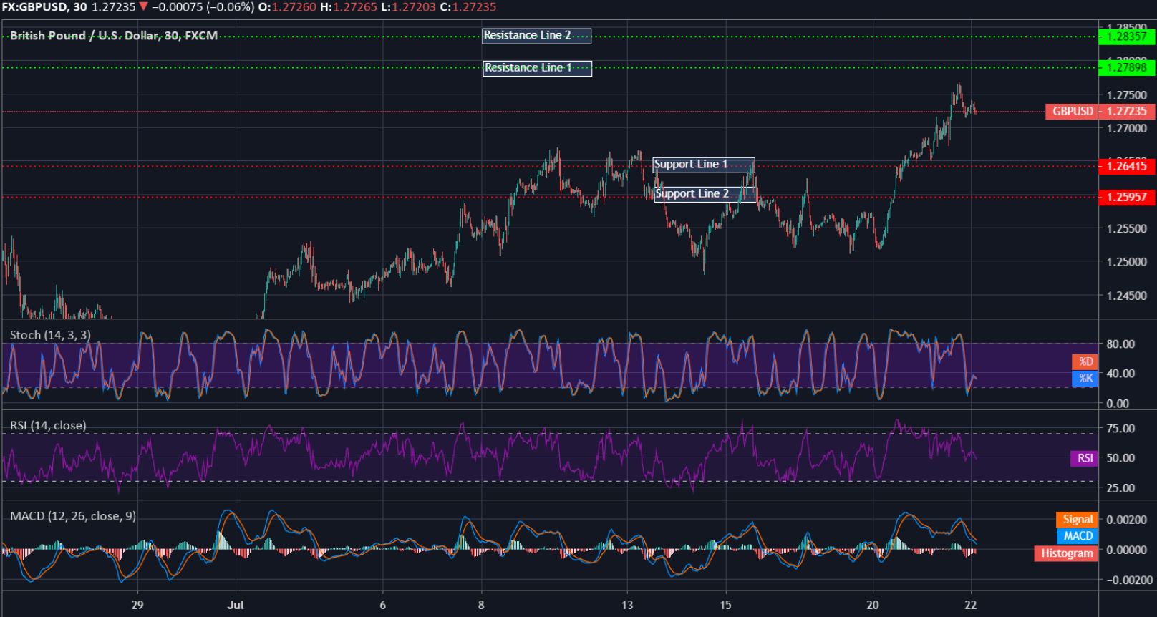Viewport: 1157px width, 617px height.
Task: Click the Resistance Line 1 label
Action: click(537, 68)
